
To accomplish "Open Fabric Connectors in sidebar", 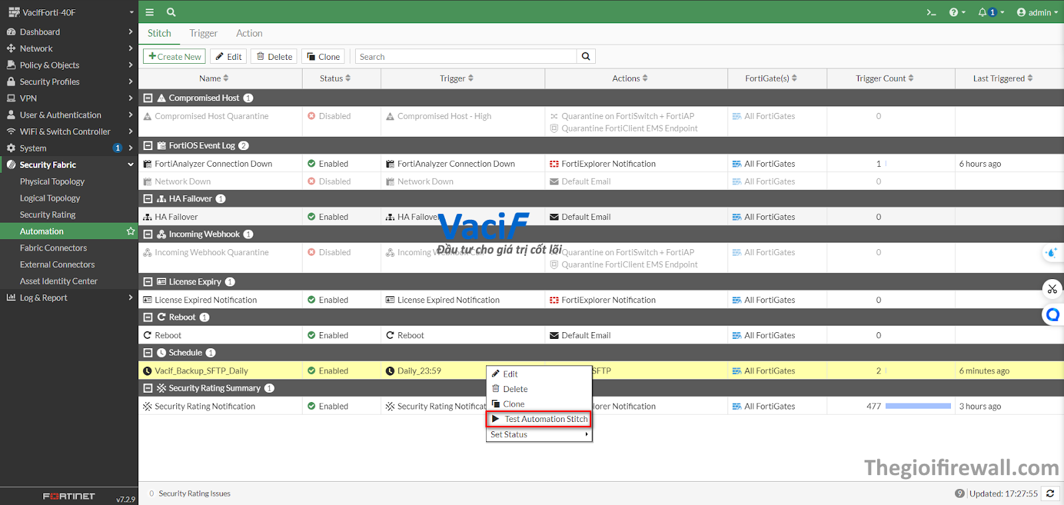I will pyautogui.click(x=53, y=248).
